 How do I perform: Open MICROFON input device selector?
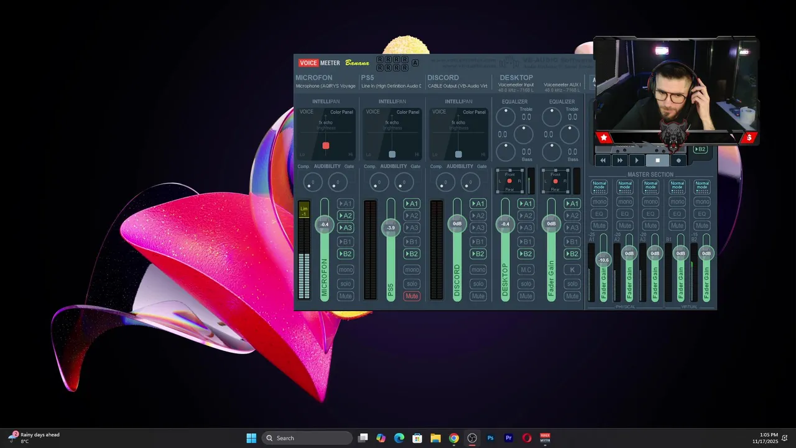pyautogui.click(x=326, y=86)
